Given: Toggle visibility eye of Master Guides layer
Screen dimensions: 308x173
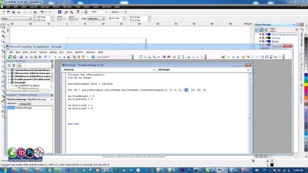Looking at the screenshot, I should coord(260,35).
